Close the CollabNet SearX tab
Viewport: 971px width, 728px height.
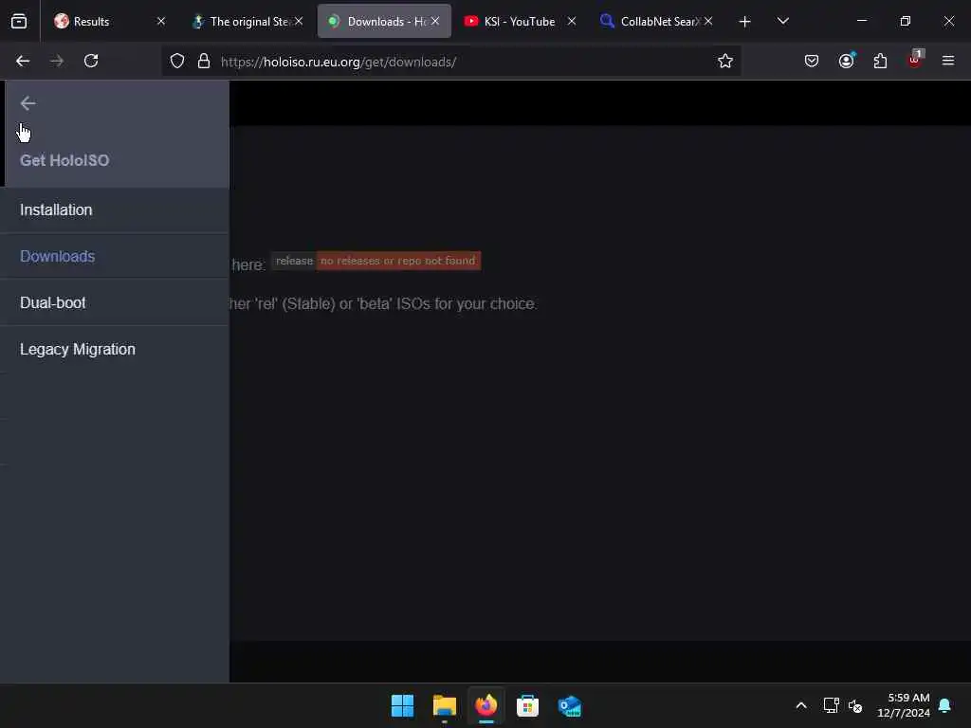[708, 21]
